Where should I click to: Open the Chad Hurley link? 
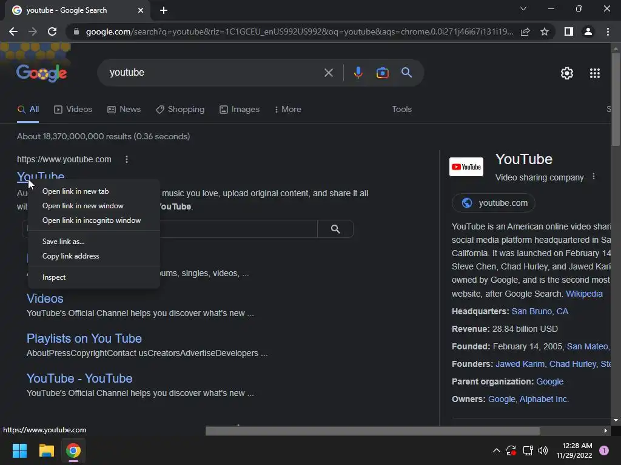click(572, 364)
